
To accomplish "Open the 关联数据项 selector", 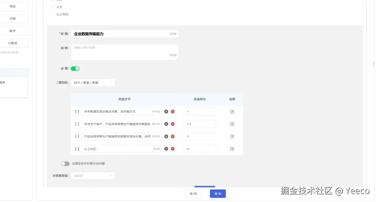I will pos(93,176).
